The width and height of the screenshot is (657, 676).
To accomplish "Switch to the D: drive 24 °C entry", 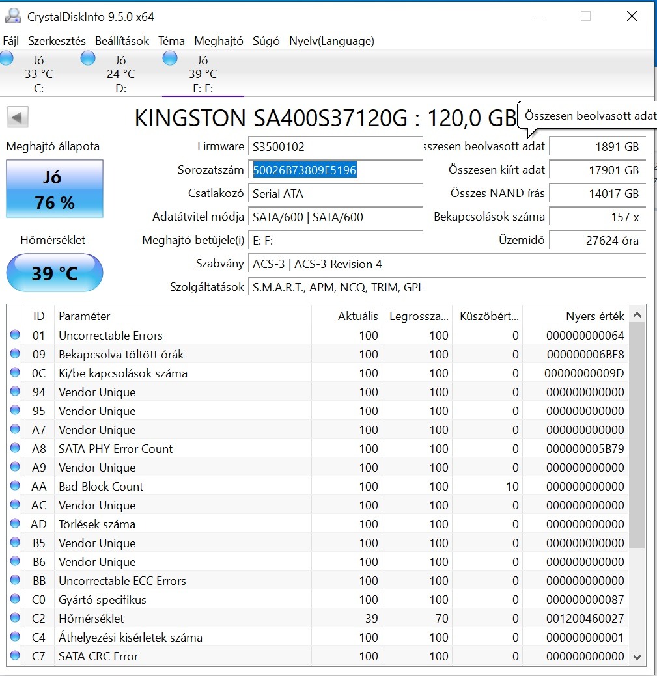I will [121, 74].
